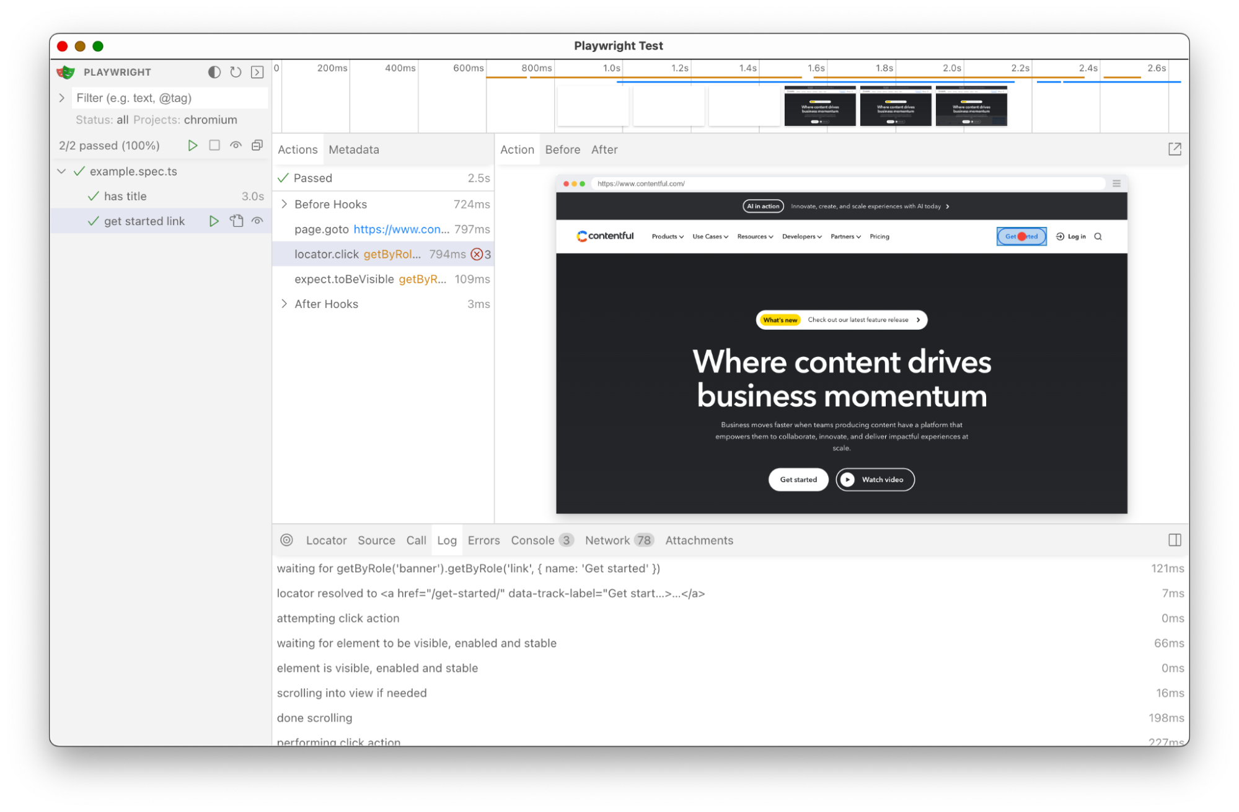Screen dimensions: 1239x812
Task: Click the reload tests icon
Action: (236, 72)
